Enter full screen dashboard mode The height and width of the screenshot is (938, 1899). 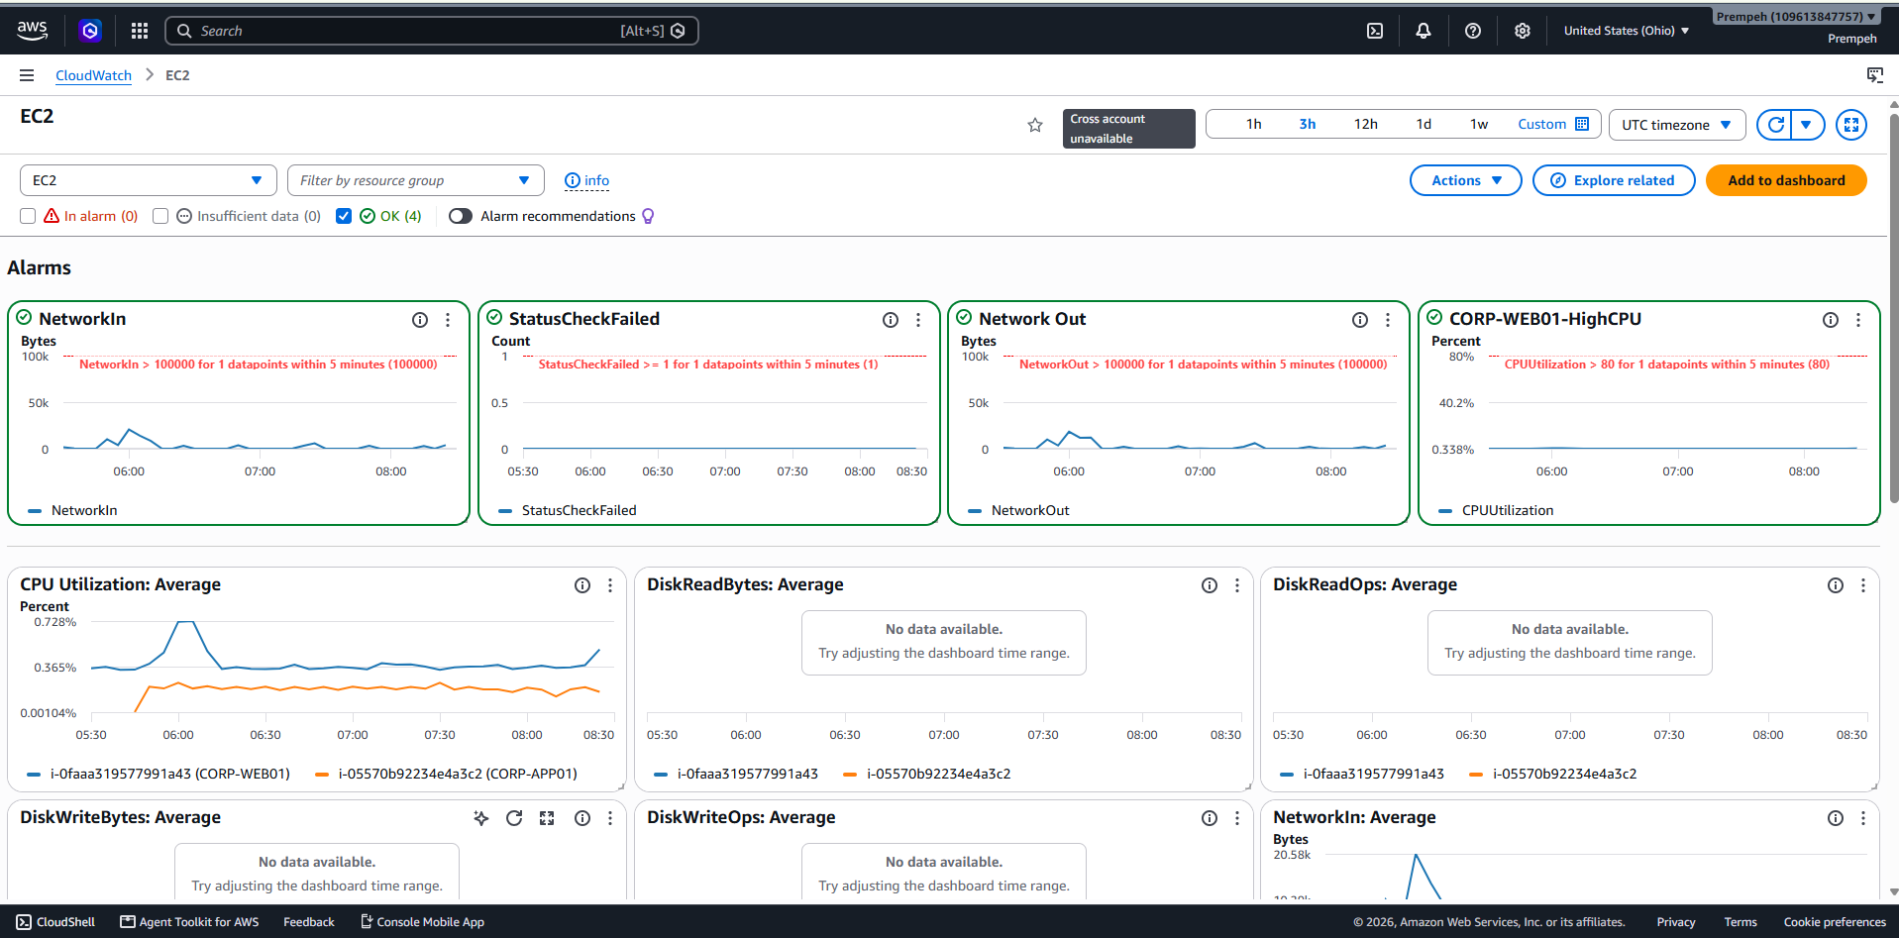tap(1851, 125)
